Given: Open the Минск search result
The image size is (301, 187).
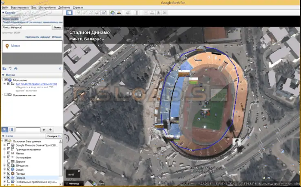Looking at the screenshot, I should 15,46.
